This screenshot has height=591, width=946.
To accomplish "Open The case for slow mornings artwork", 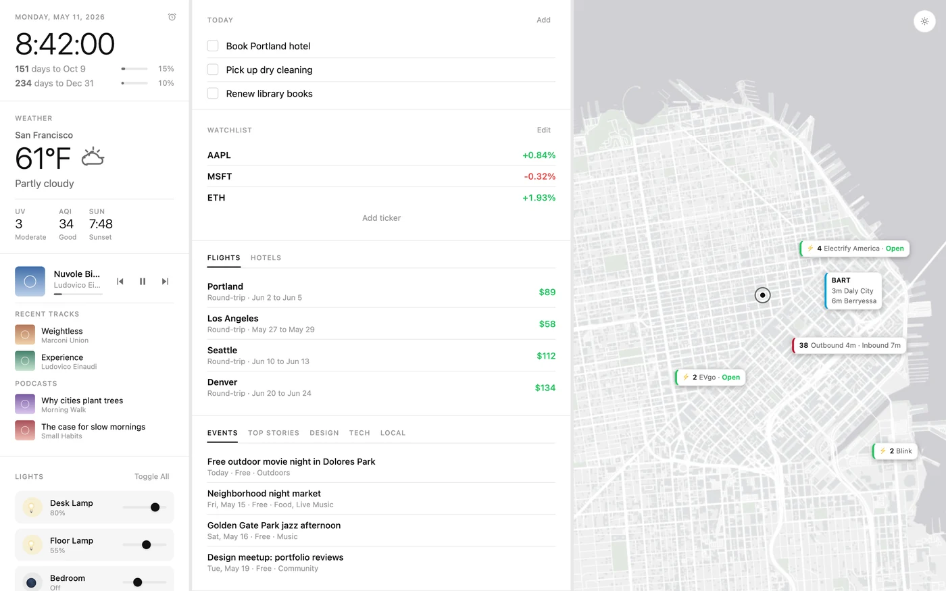I will click(25, 430).
